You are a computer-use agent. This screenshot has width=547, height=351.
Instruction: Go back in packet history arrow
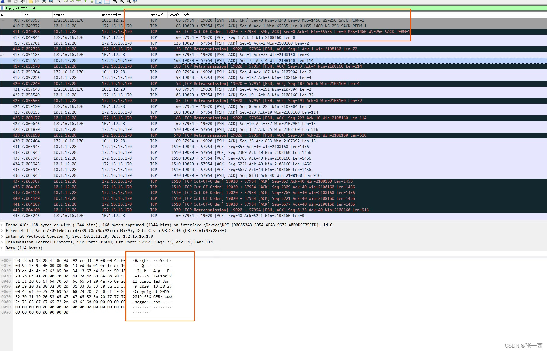coord(66,1)
